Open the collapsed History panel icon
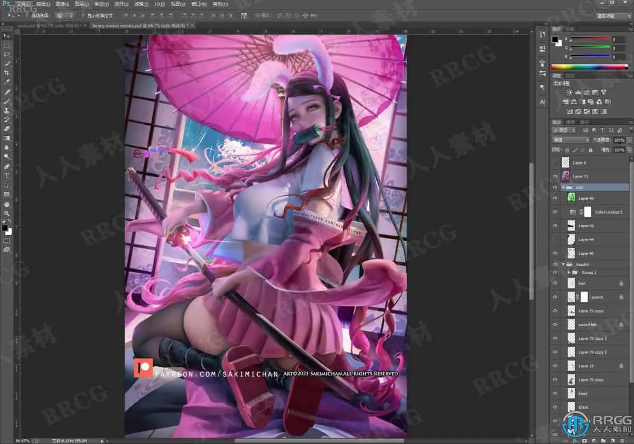 tap(543, 34)
